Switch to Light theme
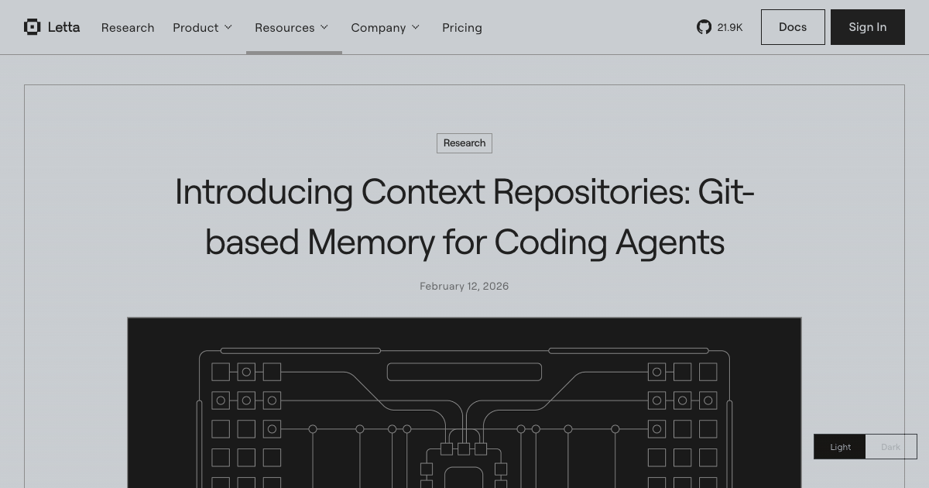Image resolution: width=929 pixels, height=488 pixels. pyautogui.click(x=840, y=447)
